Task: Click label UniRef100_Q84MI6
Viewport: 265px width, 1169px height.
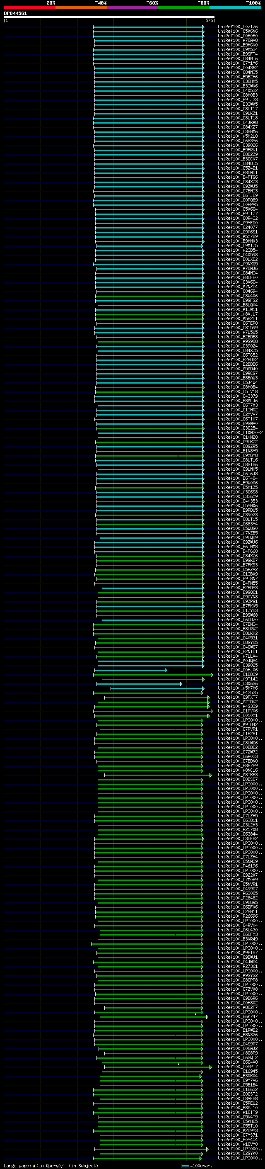Action: pyautogui.click(x=238, y=58)
